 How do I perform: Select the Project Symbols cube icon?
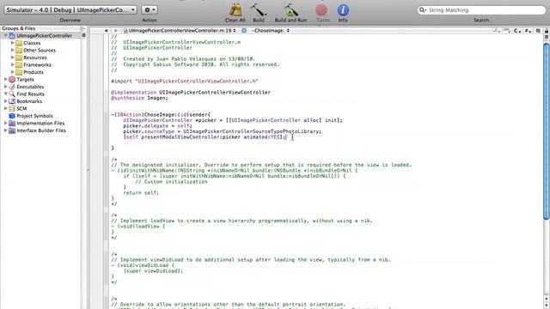pos(12,116)
